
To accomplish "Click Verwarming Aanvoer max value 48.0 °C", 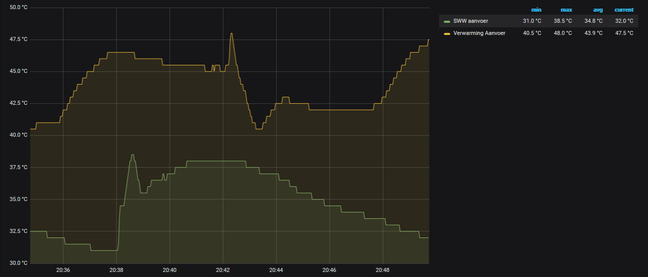I will (x=563, y=33).
